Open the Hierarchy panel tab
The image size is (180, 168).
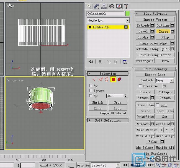click(x=104, y=6)
